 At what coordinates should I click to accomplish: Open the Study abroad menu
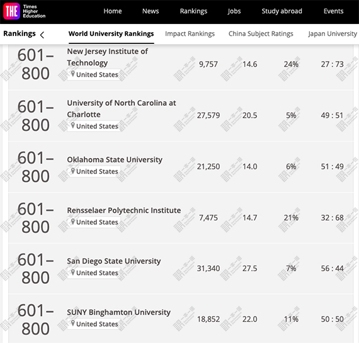pyautogui.click(x=282, y=11)
